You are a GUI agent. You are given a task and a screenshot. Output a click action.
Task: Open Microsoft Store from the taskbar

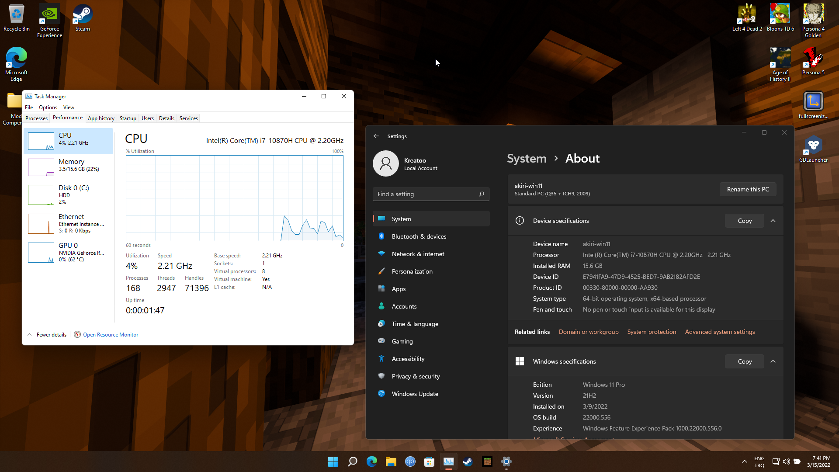(x=429, y=462)
